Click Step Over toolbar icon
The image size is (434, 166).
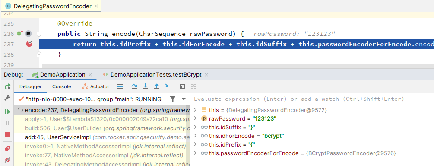[134, 87]
